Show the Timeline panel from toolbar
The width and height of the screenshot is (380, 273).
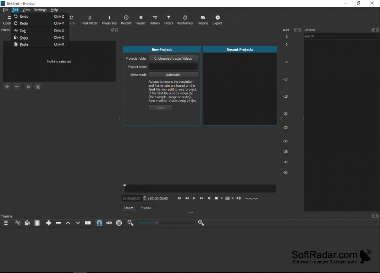(203, 20)
